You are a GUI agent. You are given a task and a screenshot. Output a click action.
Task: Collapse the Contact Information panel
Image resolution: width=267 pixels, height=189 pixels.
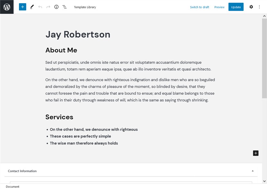pyautogui.click(x=253, y=171)
